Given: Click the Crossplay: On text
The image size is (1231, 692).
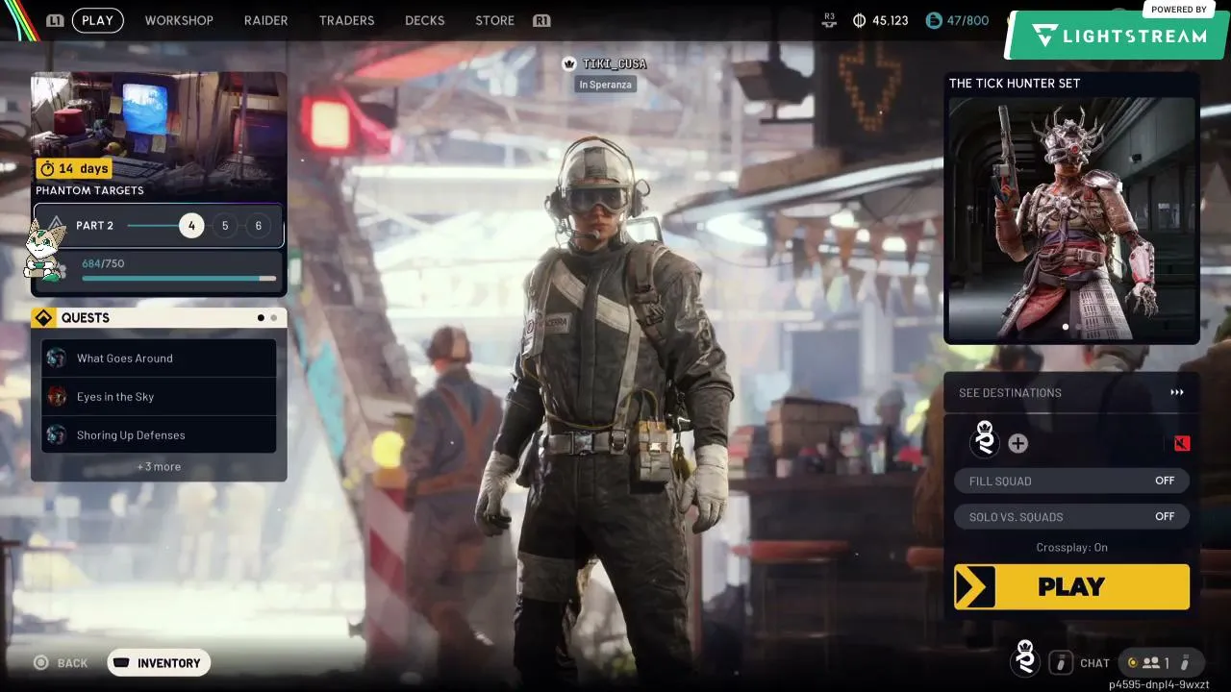Looking at the screenshot, I should (x=1071, y=548).
